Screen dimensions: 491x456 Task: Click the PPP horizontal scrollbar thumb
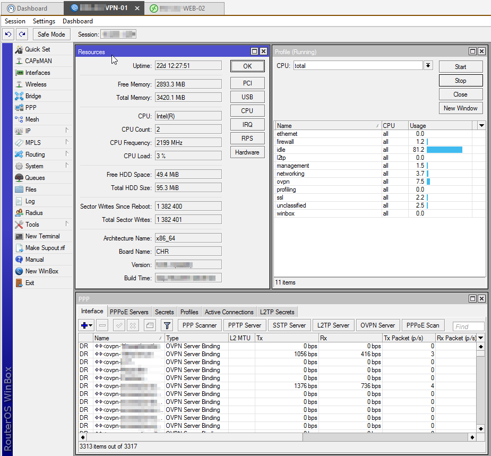coord(194,437)
